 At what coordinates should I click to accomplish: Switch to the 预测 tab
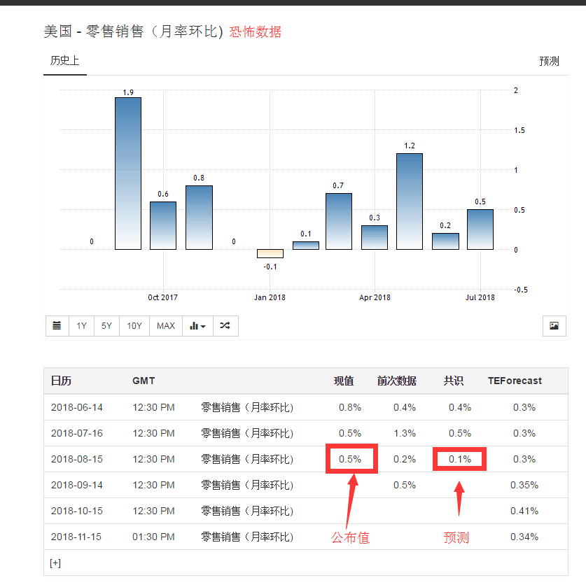550,61
